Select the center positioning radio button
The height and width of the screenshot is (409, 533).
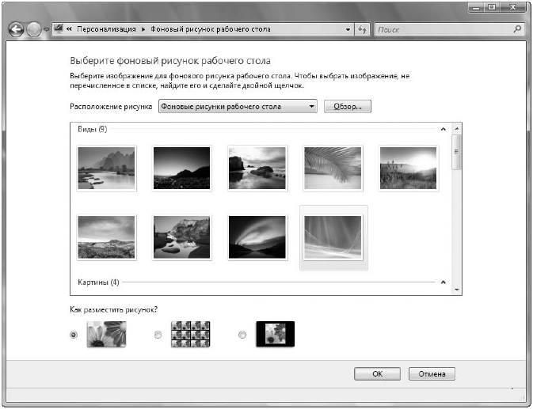(242, 335)
